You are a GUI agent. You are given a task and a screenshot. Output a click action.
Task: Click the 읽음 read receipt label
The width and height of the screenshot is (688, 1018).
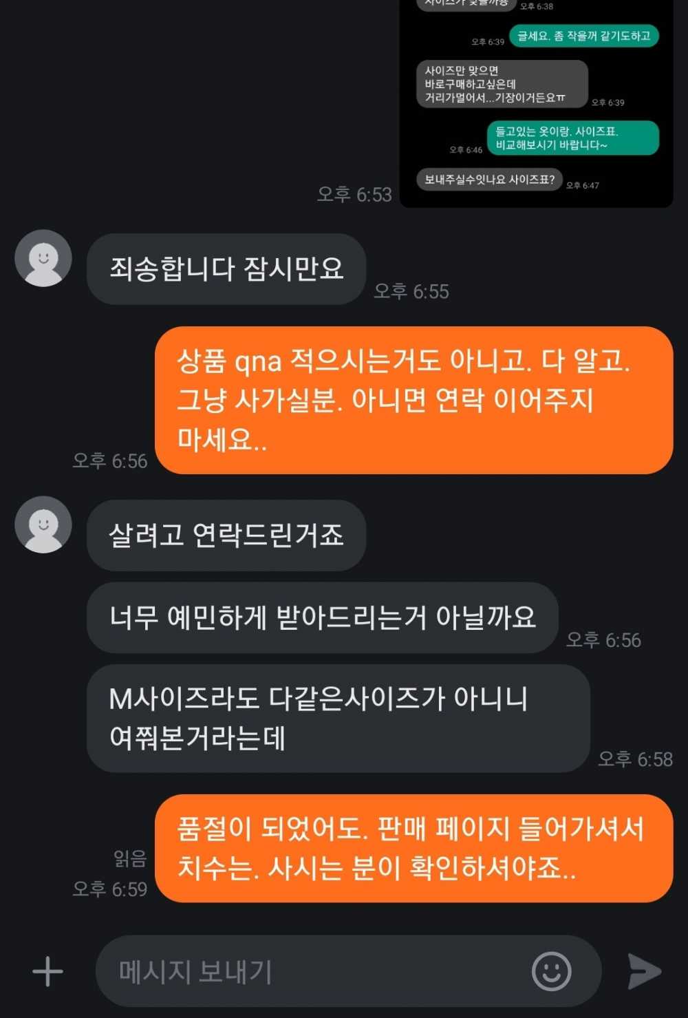(x=130, y=858)
